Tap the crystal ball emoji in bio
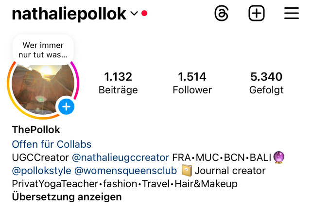Screen dimensions: 312x212 point(279,157)
